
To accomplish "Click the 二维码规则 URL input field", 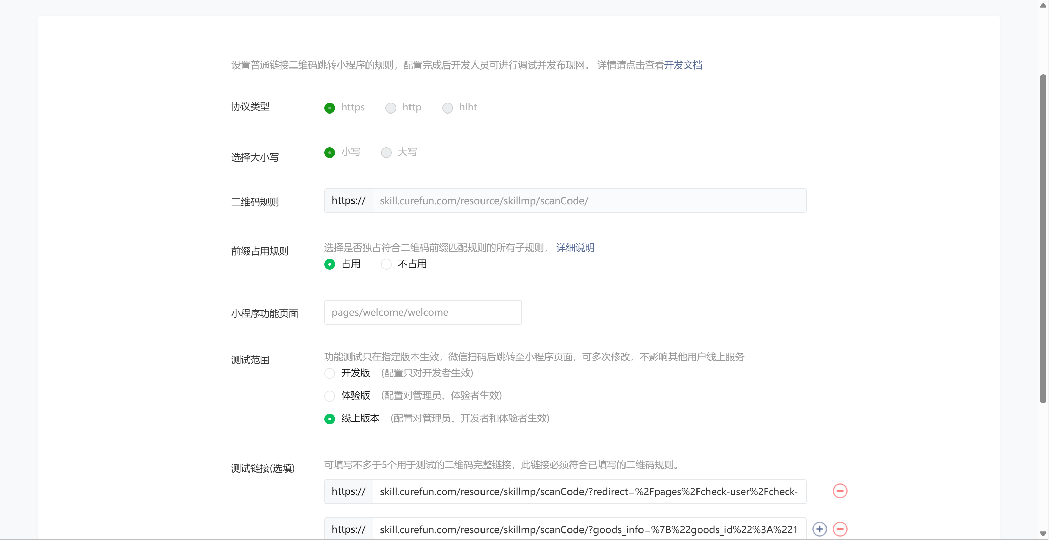I will [x=589, y=200].
